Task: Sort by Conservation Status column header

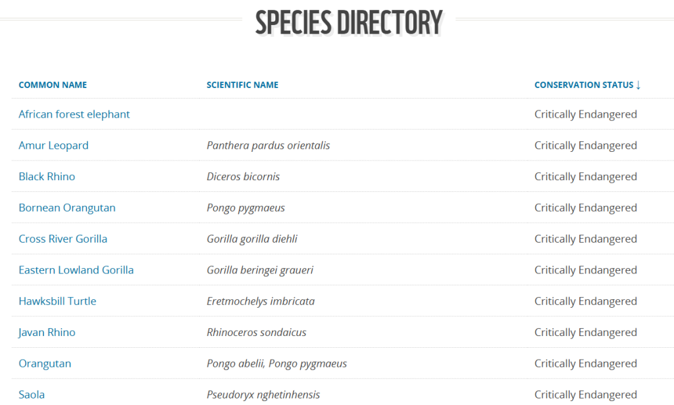Action: click(583, 85)
